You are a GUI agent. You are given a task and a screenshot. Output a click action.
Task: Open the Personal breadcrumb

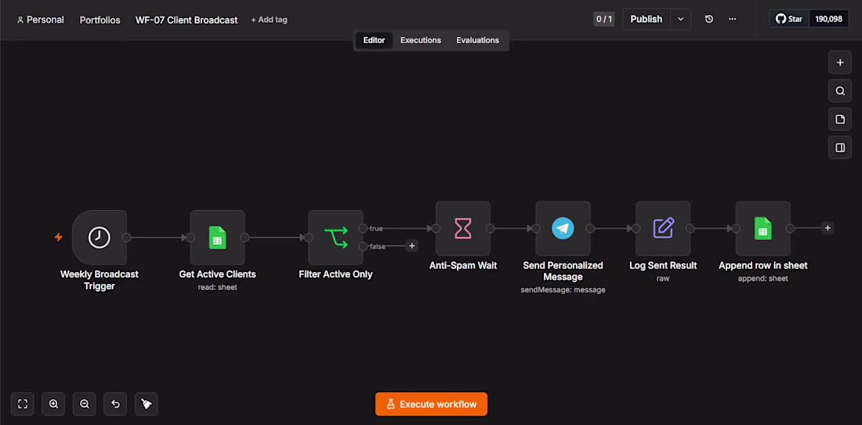coord(40,20)
